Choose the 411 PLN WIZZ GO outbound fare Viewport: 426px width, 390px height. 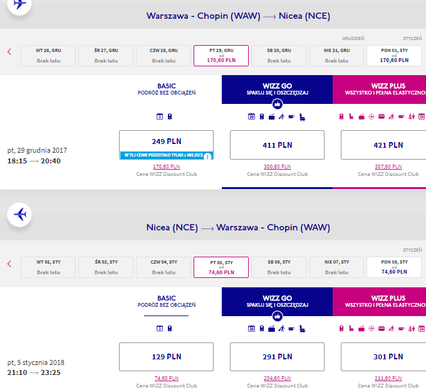click(x=277, y=145)
